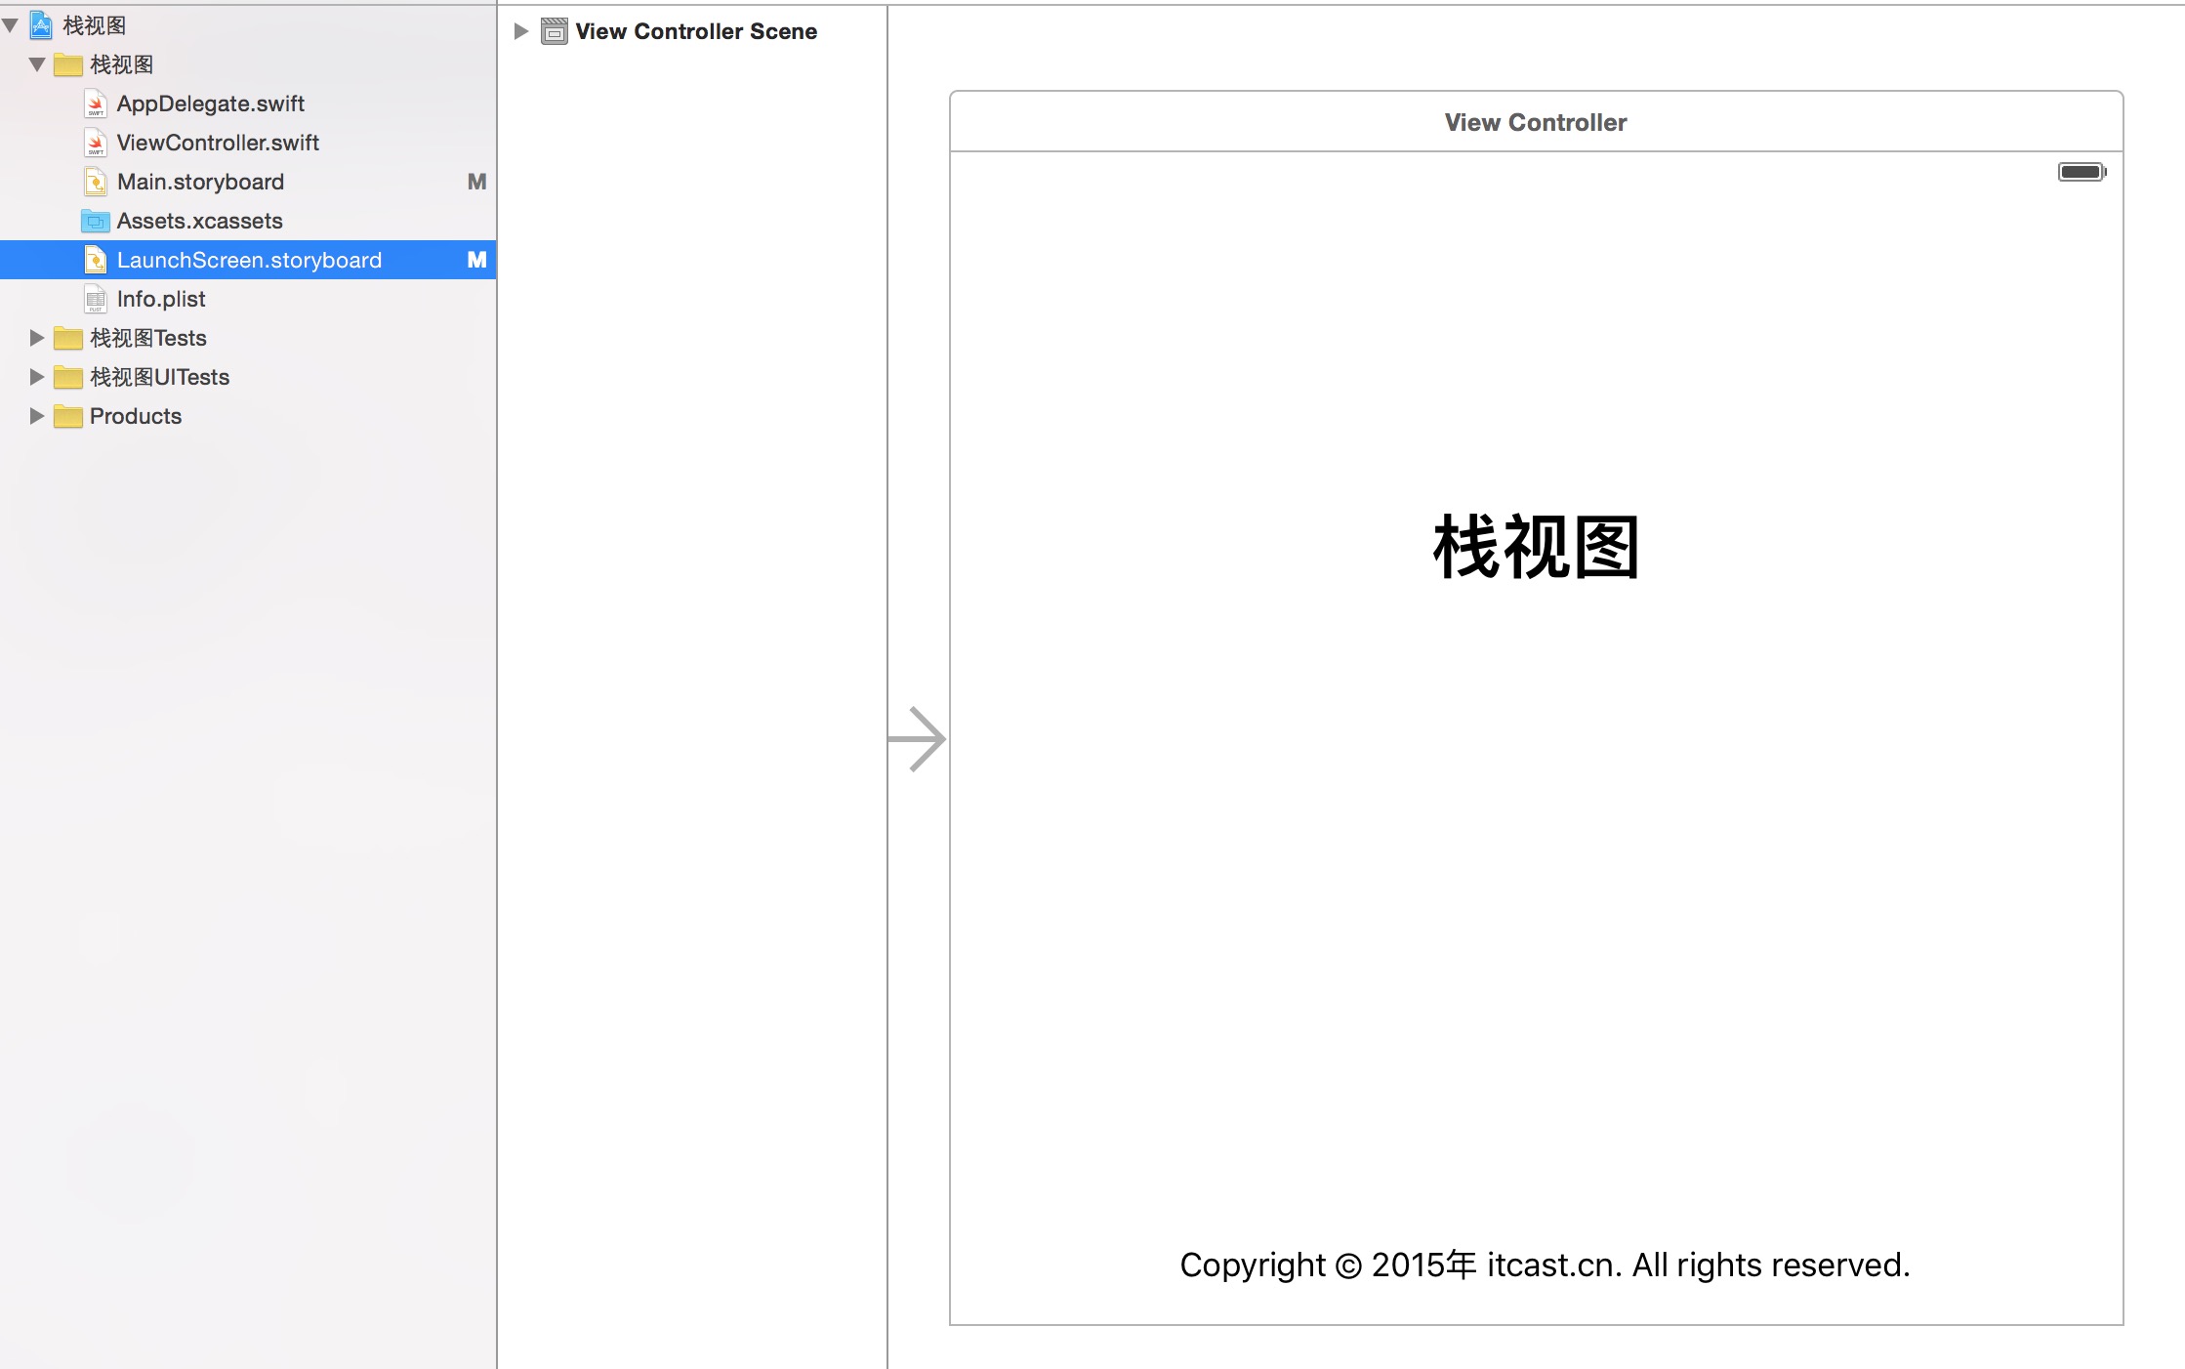Image resolution: width=2185 pixels, height=1369 pixels.
Task: Click the Assets.xcassets folder icon
Action: tap(96, 221)
